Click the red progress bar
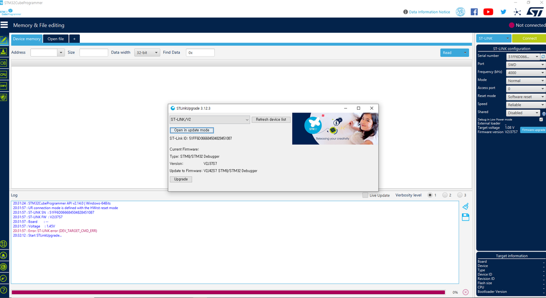Viewport: 546px width, 298px height. click(x=228, y=292)
